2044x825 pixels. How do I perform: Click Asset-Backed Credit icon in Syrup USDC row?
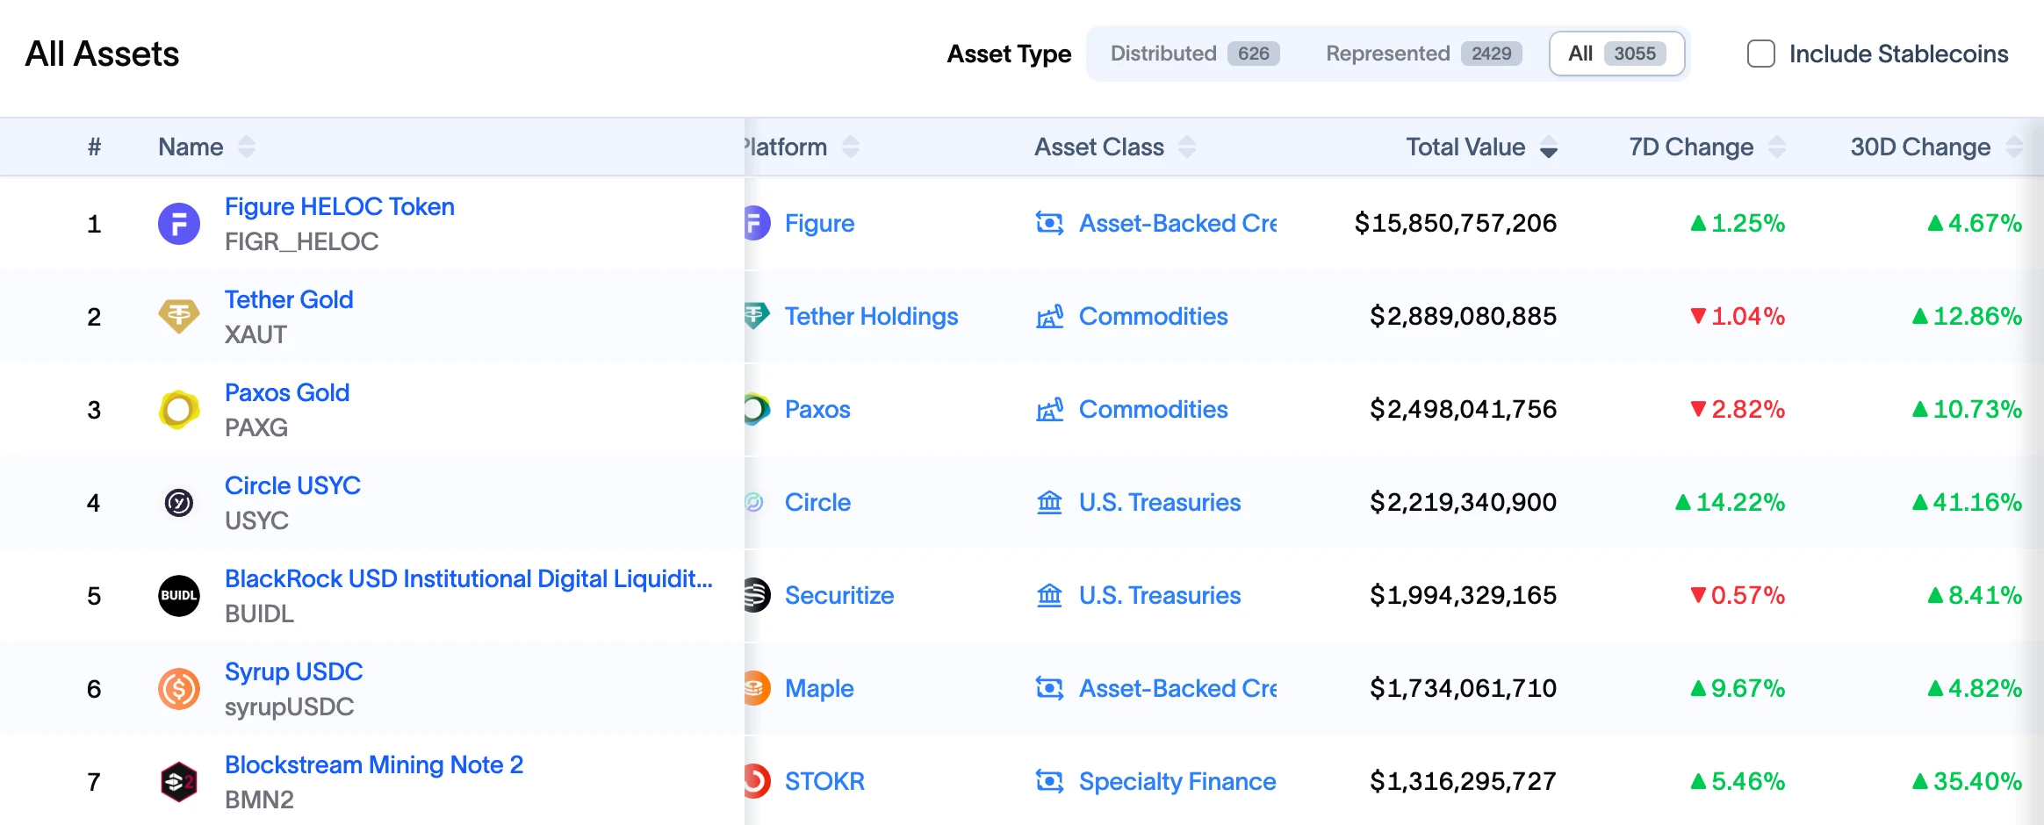click(x=1049, y=688)
